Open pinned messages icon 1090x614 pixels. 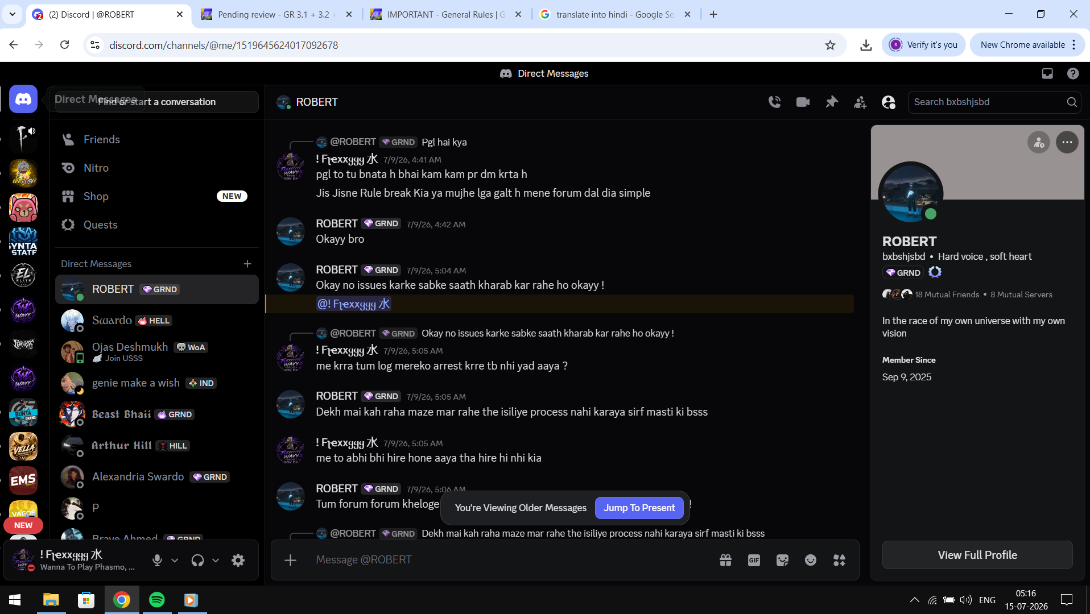[x=832, y=102]
